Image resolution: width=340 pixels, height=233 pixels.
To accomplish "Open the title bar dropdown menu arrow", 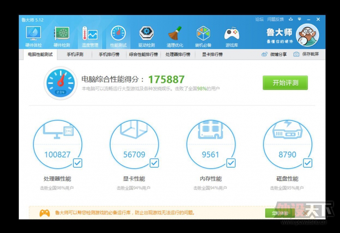I will (299, 19).
